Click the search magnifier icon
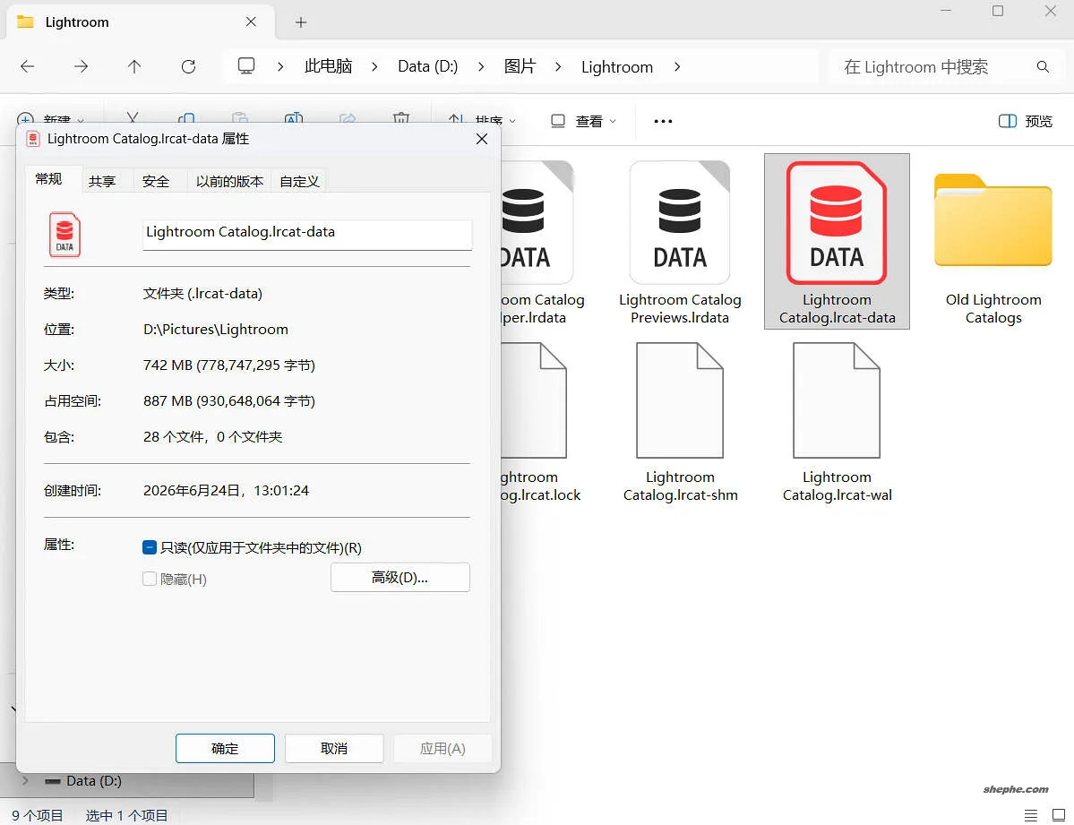This screenshot has width=1074, height=825. click(x=1043, y=66)
